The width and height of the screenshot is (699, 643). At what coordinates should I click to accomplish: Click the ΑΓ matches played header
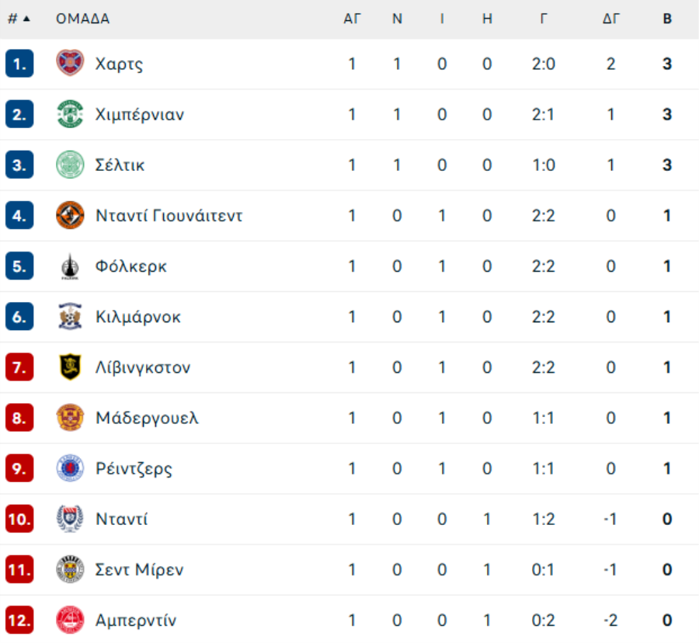coord(352,19)
